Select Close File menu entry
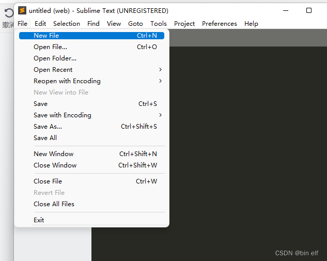 pos(91,181)
